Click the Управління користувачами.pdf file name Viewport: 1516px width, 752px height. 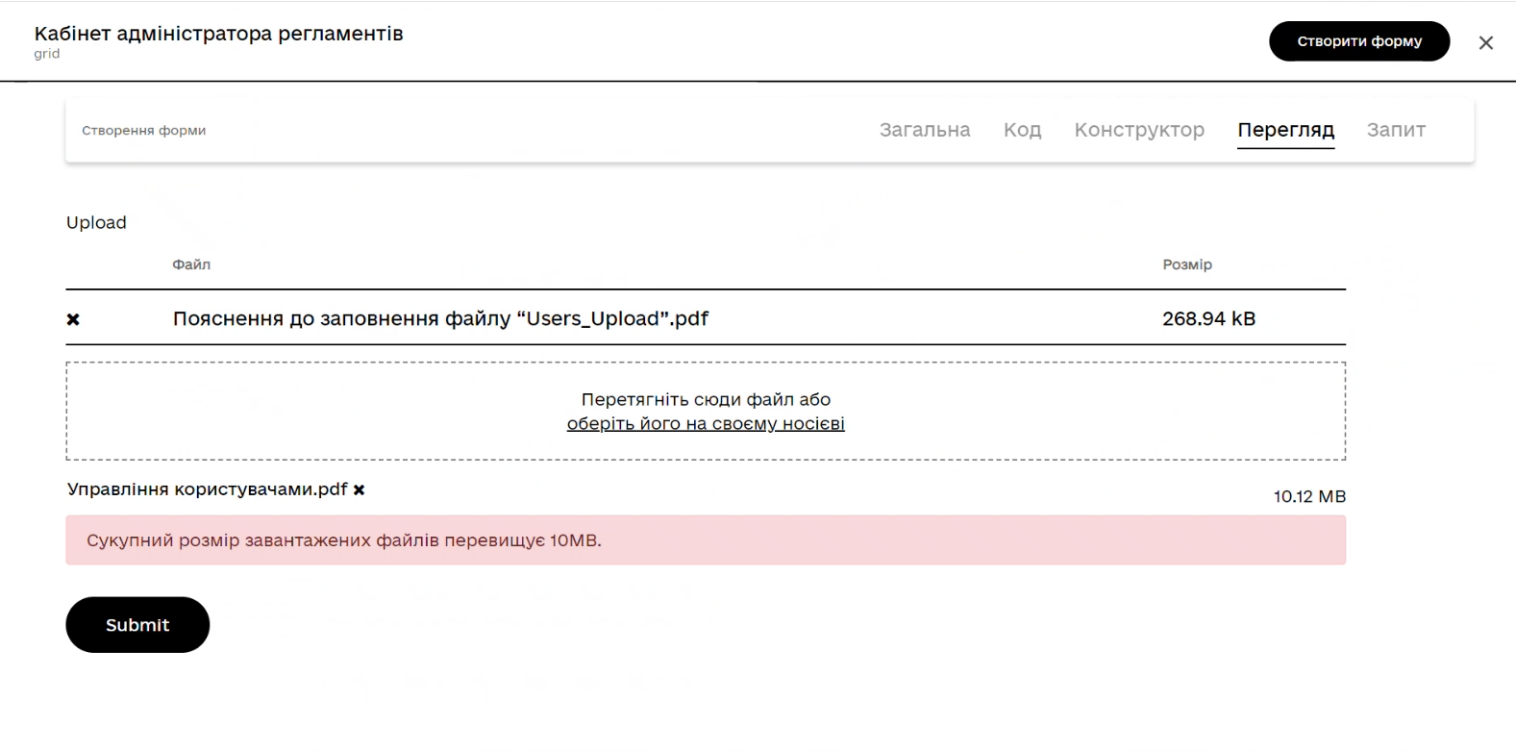[x=207, y=489]
